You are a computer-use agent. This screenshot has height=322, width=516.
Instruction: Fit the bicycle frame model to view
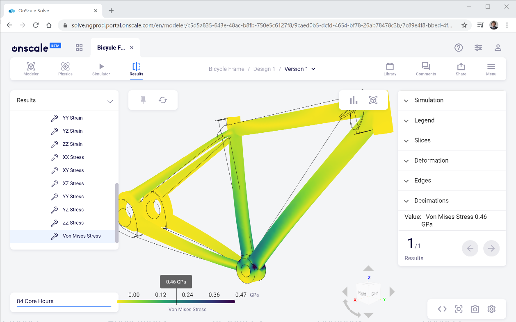(x=374, y=100)
